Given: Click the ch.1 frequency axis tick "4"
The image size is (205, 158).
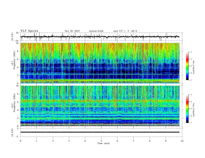Looking at the screenshot, I should coord(18,67).
